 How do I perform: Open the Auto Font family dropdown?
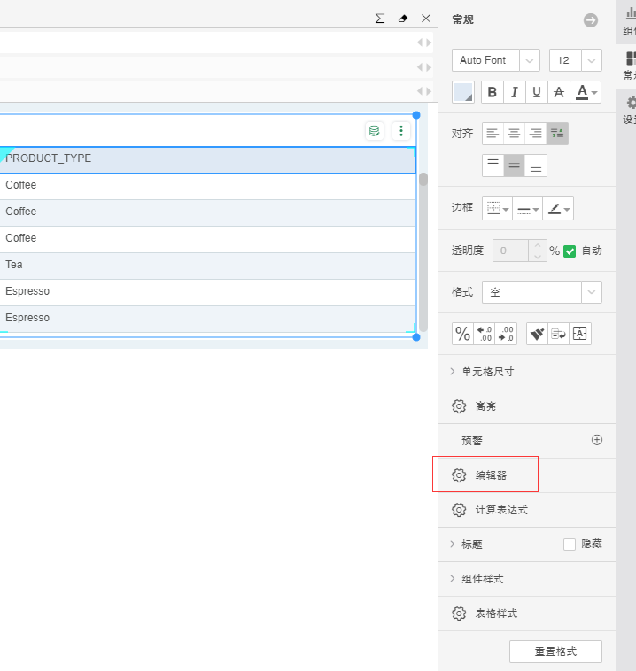pos(530,60)
